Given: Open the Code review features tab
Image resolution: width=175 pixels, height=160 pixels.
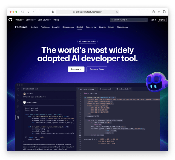Looking at the screenshot, I should (x=91, y=27).
